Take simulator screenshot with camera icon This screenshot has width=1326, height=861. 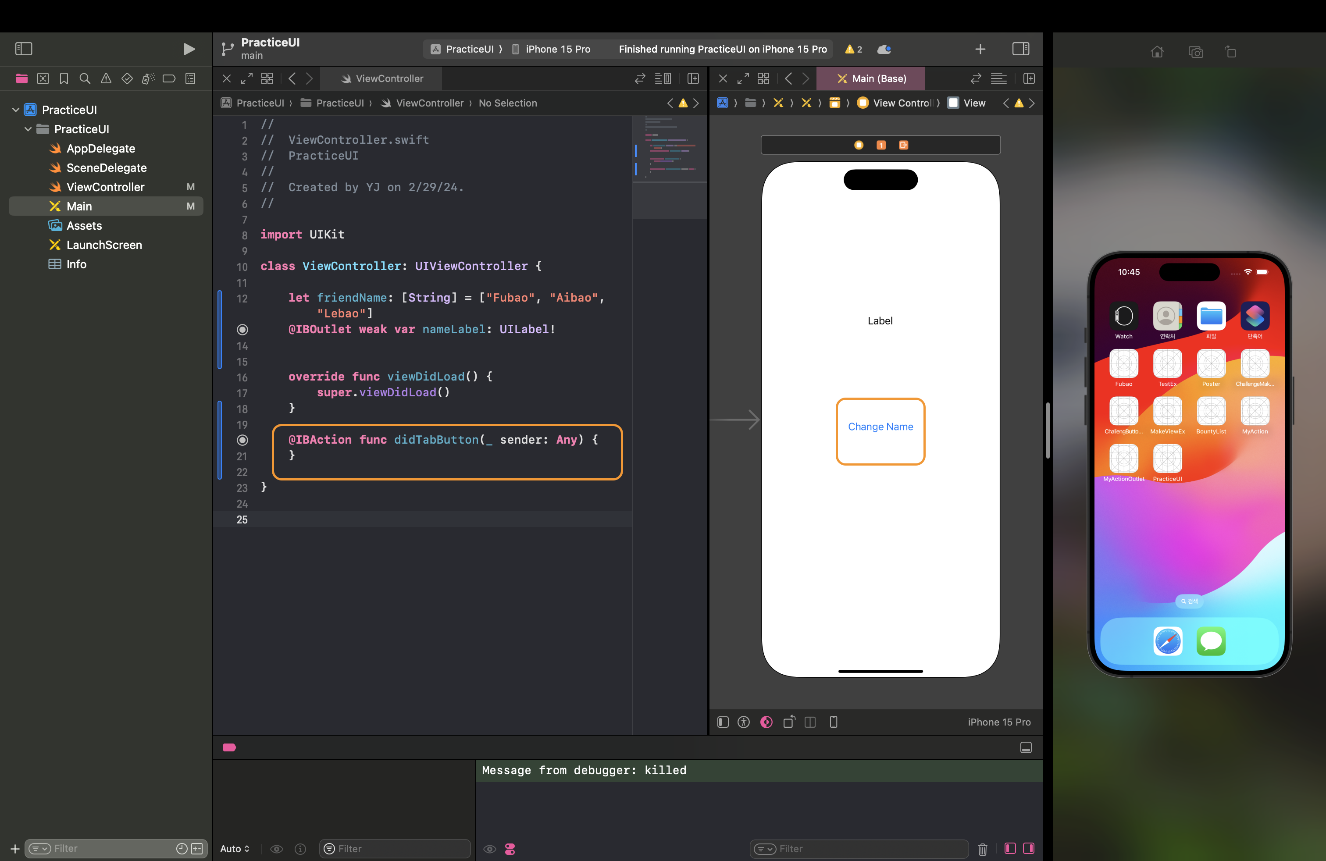pos(1196,52)
